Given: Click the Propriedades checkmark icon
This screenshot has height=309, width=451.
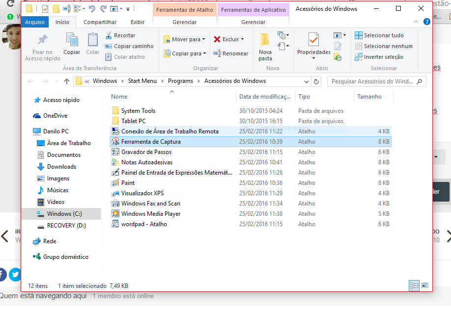Looking at the screenshot, I should pos(313,40).
